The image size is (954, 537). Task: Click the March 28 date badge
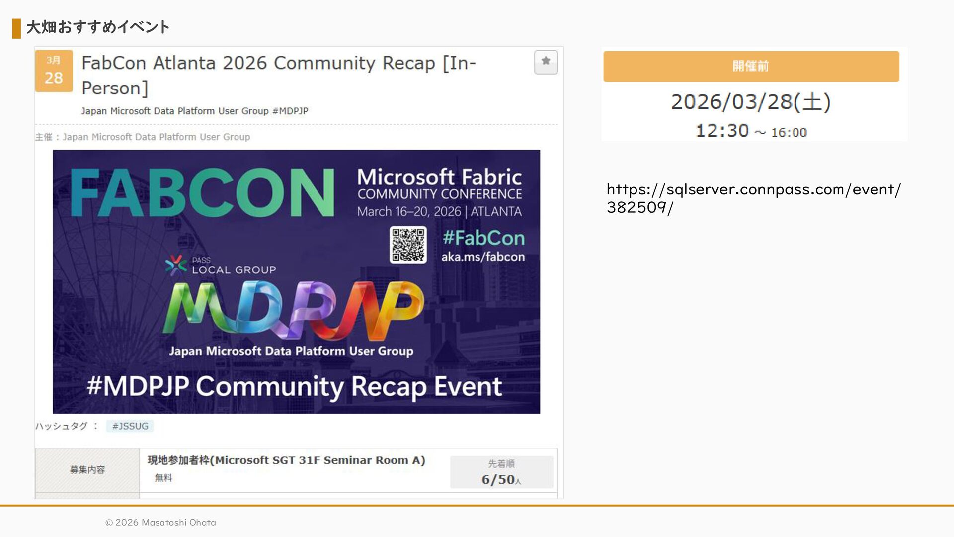tap(54, 71)
